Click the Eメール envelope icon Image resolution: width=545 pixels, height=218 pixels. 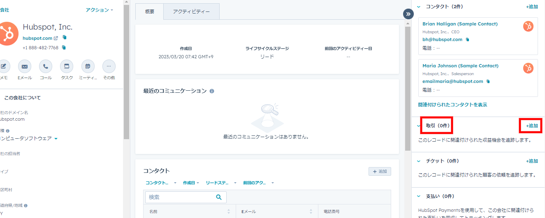pyautogui.click(x=25, y=66)
